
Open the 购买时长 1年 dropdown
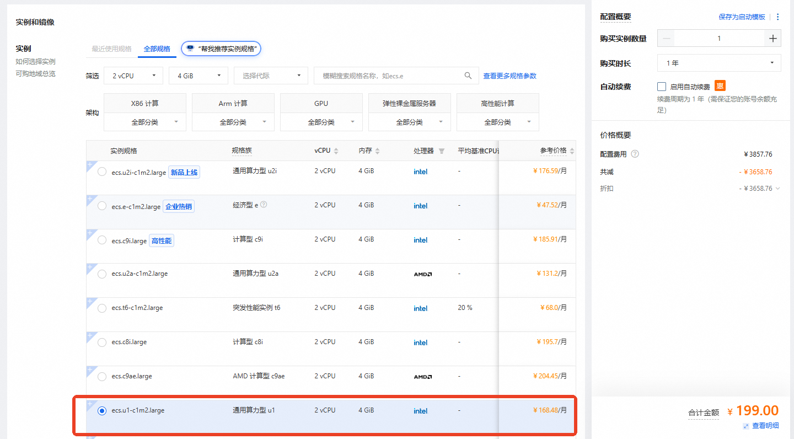(x=719, y=63)
